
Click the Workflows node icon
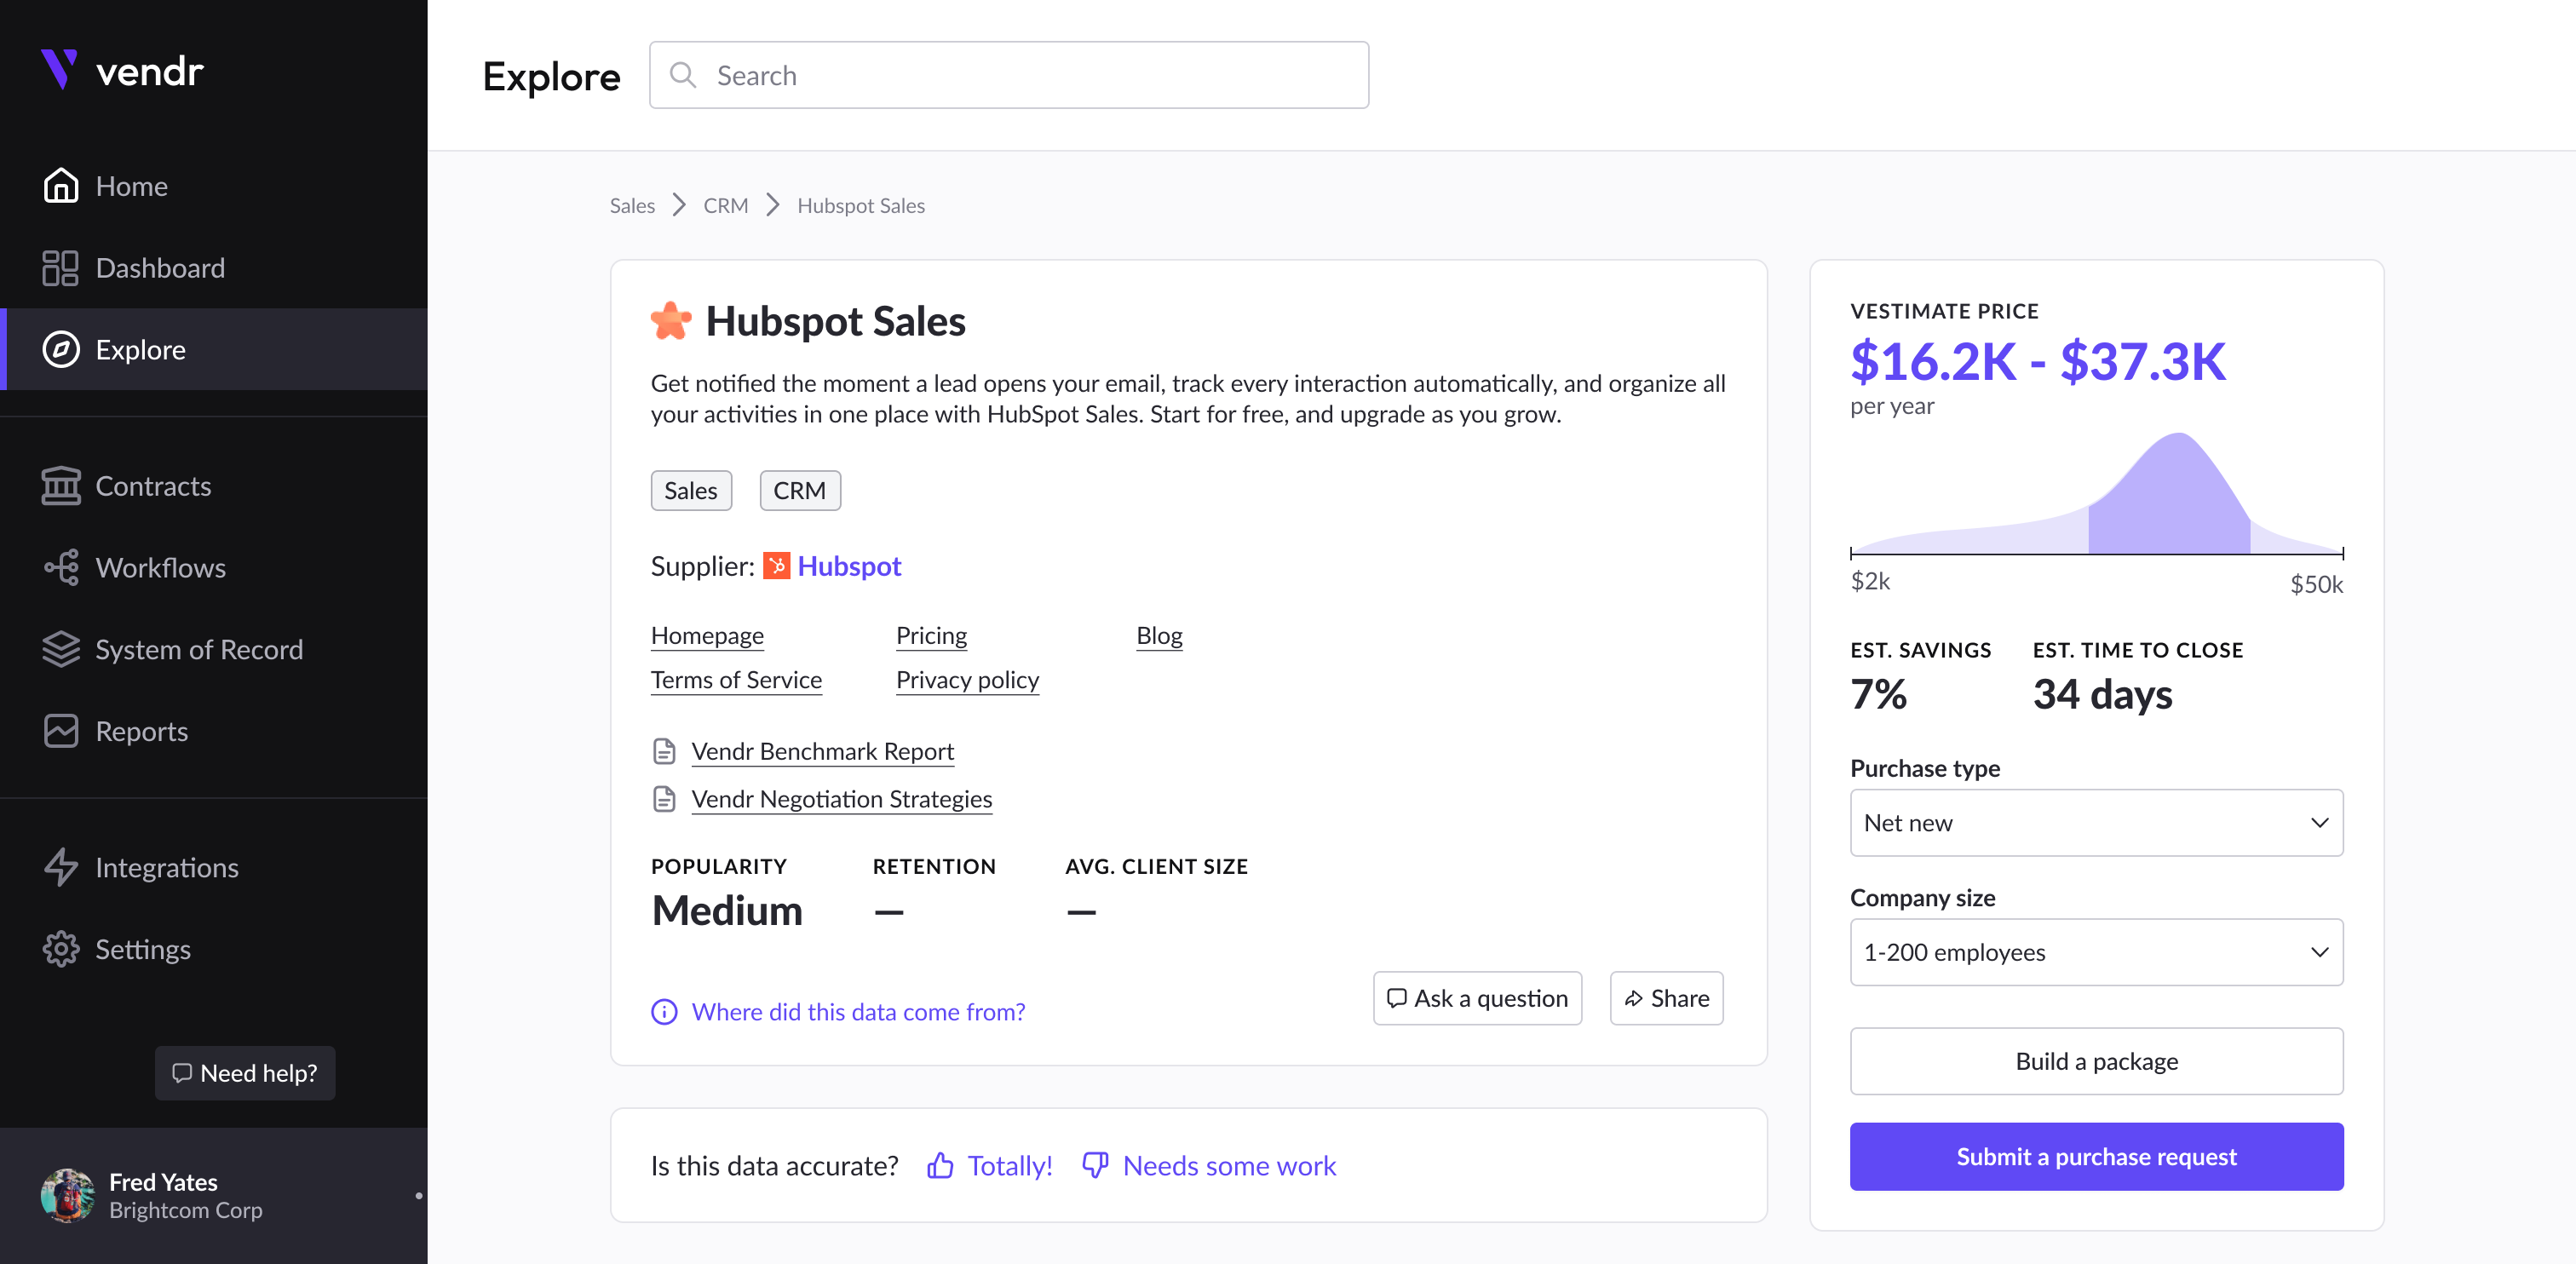[61, 568]
